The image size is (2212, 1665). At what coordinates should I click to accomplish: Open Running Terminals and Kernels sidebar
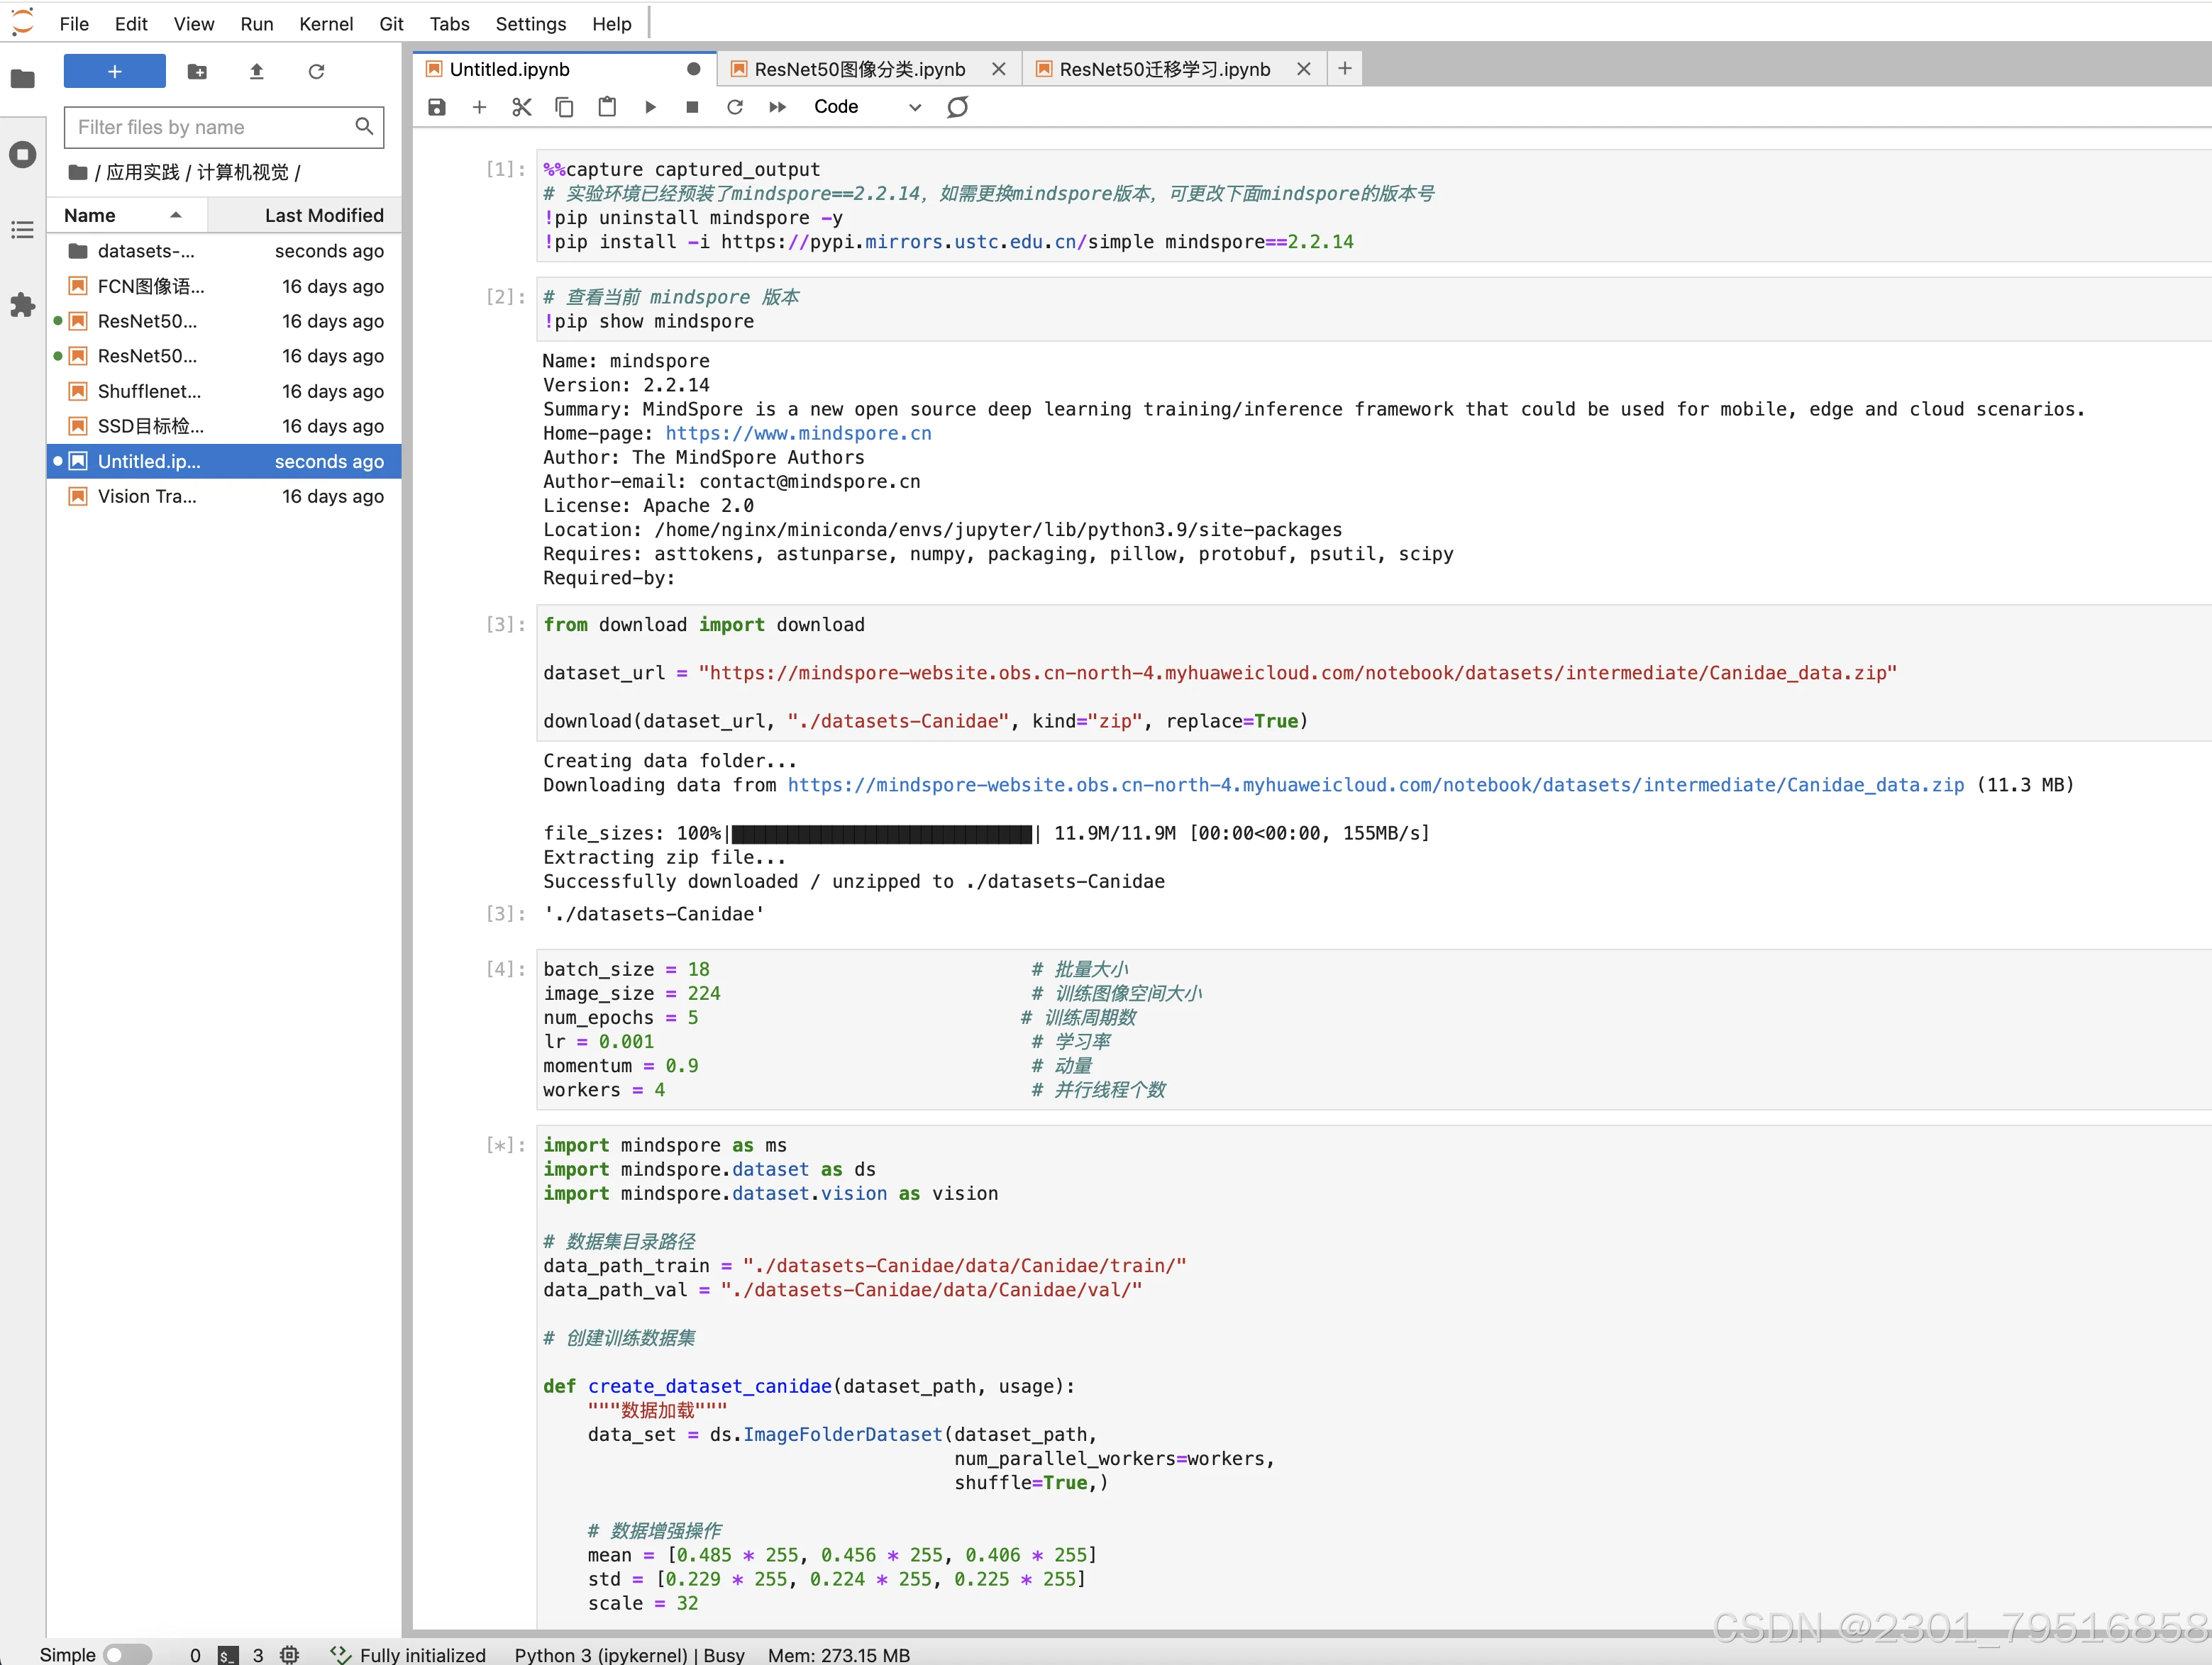tap(22, 155)
